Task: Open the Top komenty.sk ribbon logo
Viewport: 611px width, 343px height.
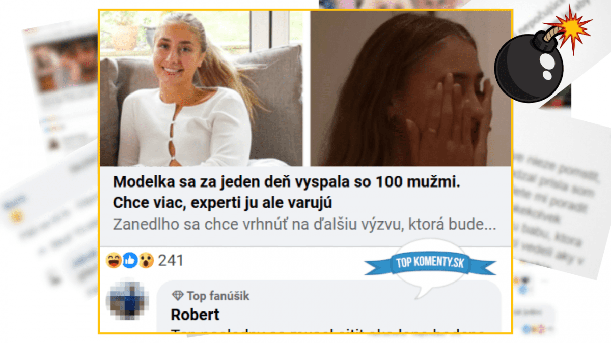Action: (x=430, y=264)
